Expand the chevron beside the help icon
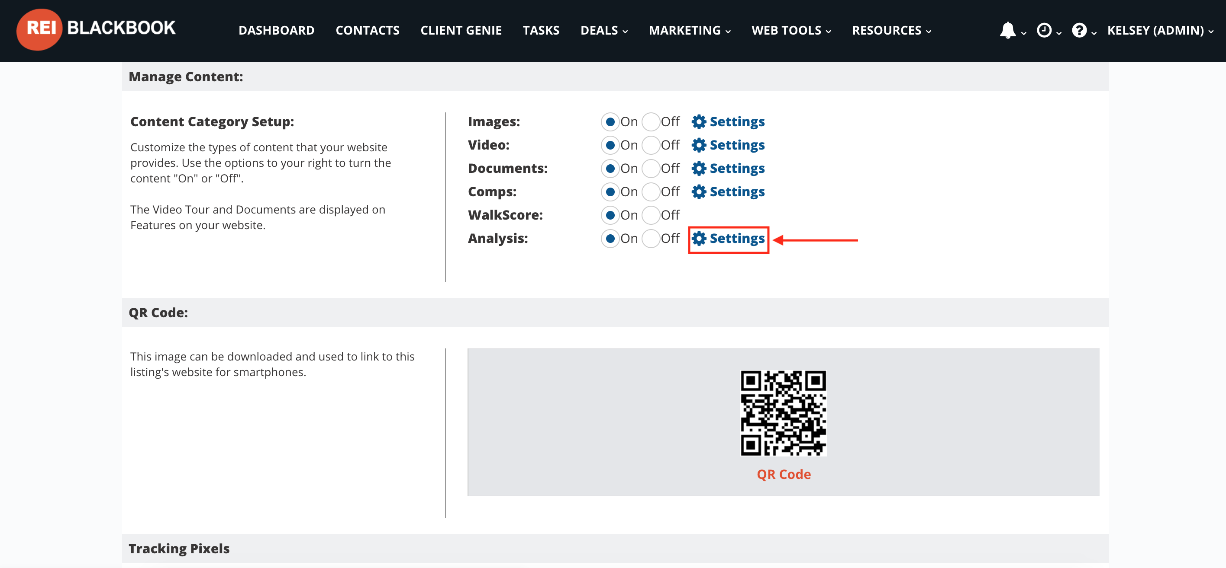 (x=1094, y=33)
